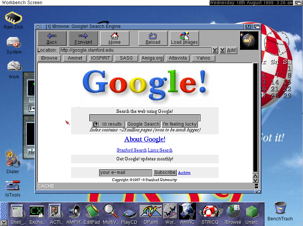The width and height of the screenshot is (303, 226).
Task: Select the Aminet bookmark button
Action: pos(75,58)
